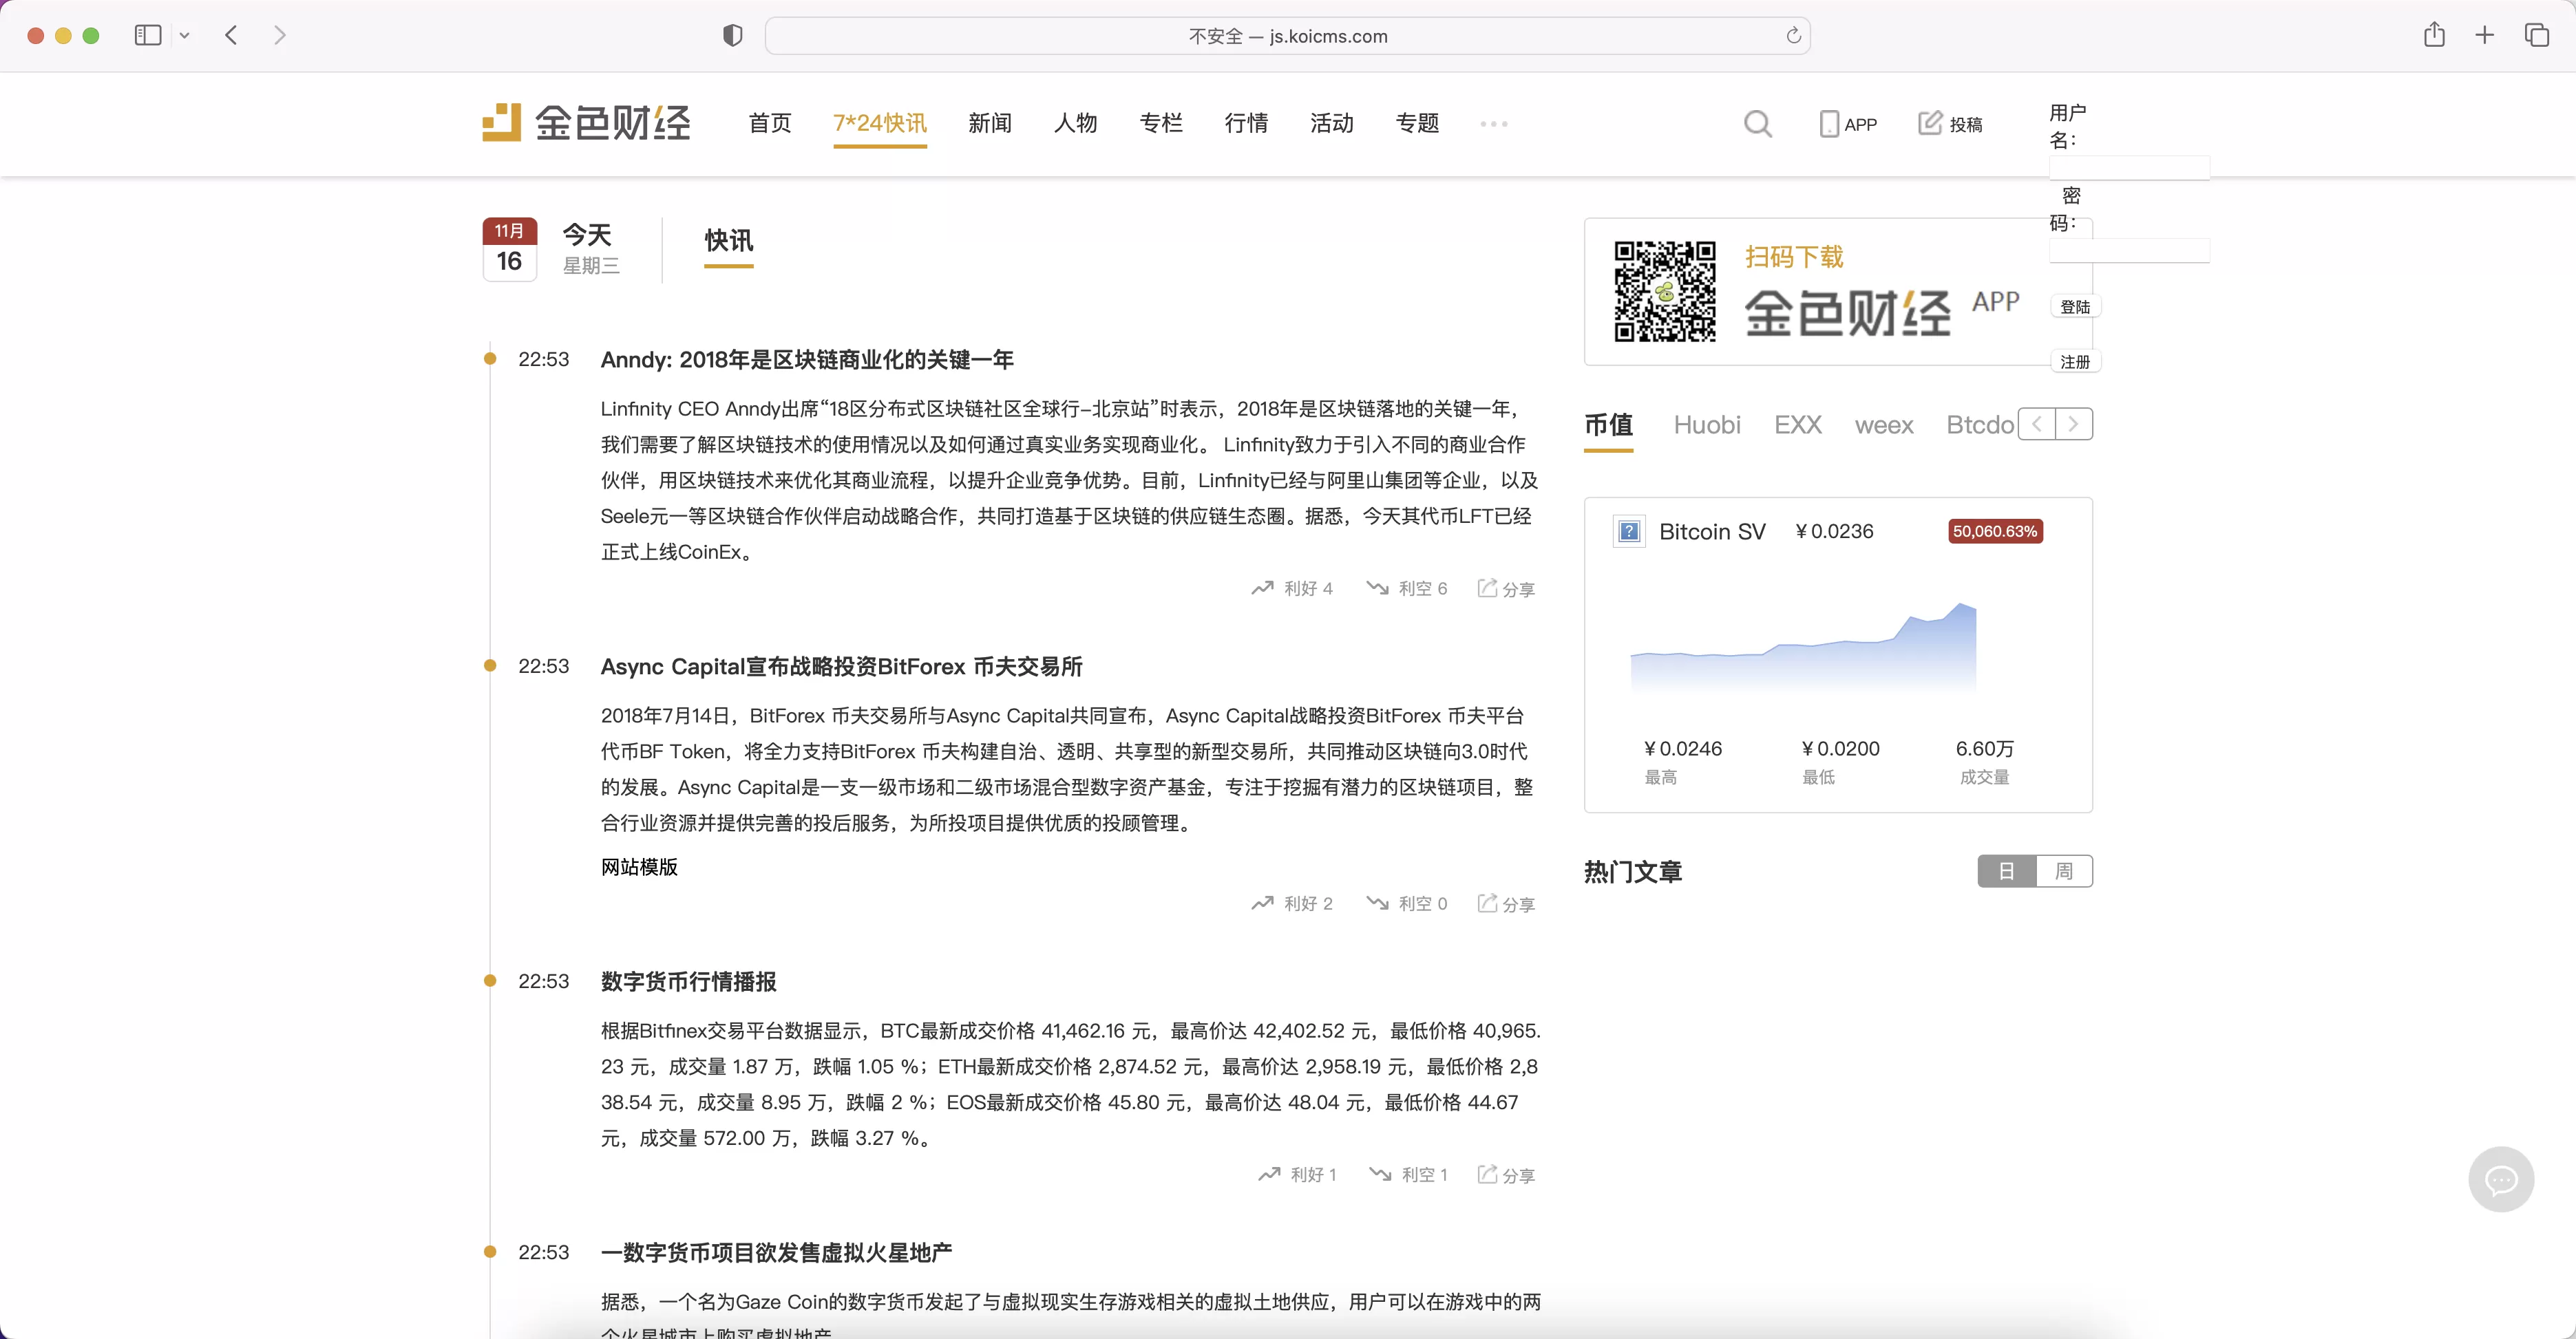The height and width of the screenshot is (1339, 2576).
Task: Go back with the browser back arrow
Action: point(232,36)
